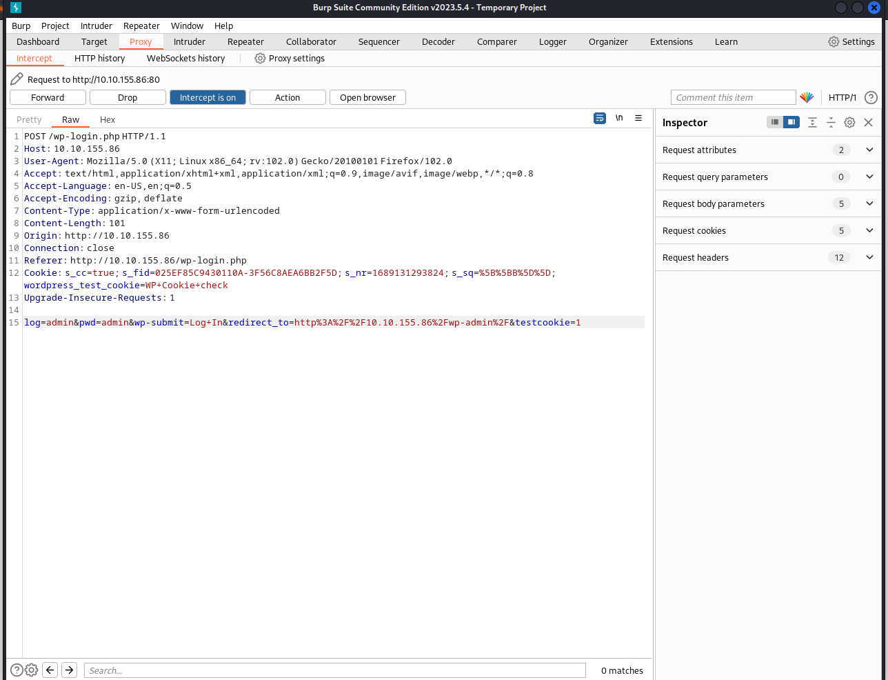
Task: Switch to the HTTP history tab
Action: tap(99, 58)
